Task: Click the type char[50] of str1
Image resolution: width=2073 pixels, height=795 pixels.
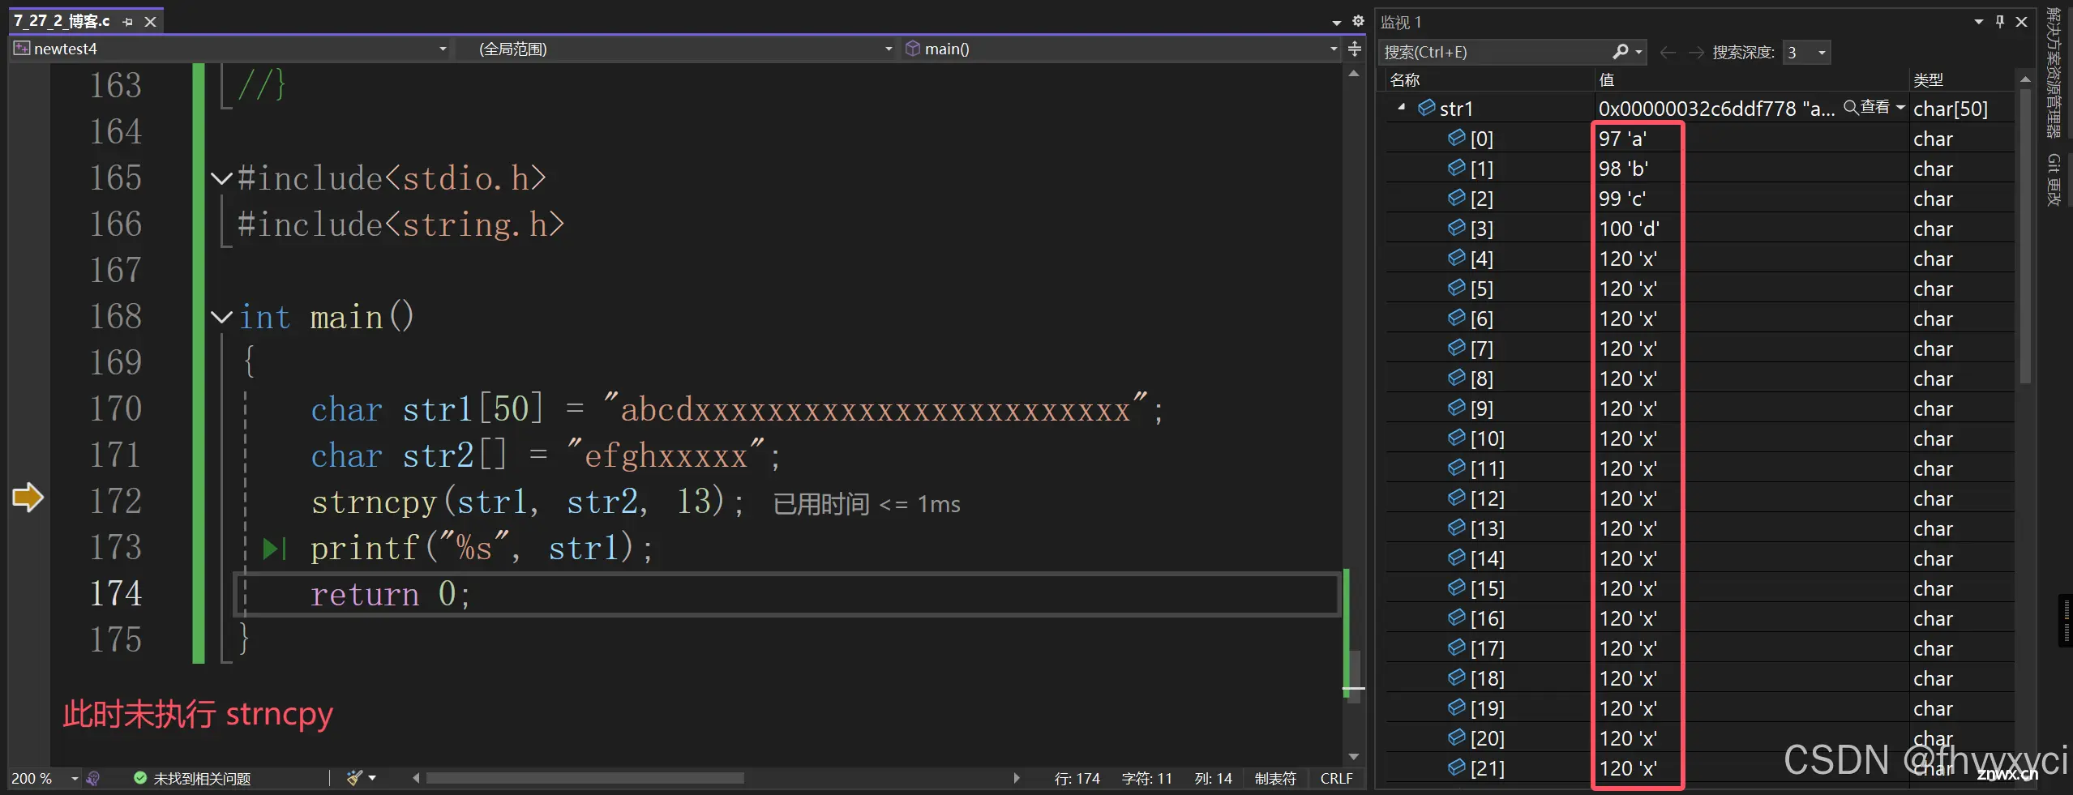Action: point(1951,109)
